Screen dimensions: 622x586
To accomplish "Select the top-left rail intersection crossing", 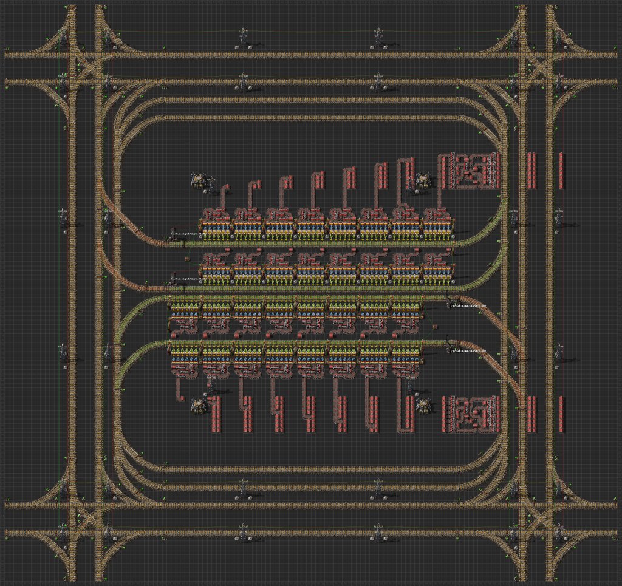I will pos(85,68).
